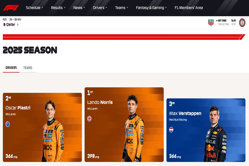Screen dimensions: 249x166
Task: Click the British flag on Norris's card
Action: click(89, 118)
